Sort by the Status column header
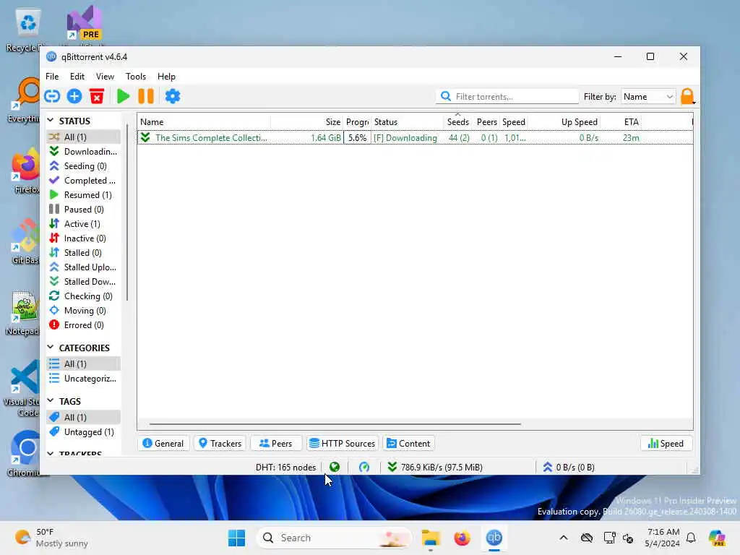Image resolution: width=740 pixels, height=555 pixels. (408, 121)
